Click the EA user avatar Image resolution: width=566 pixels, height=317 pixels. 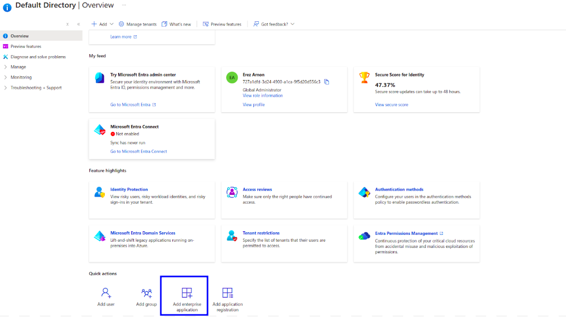click(232, 77)
